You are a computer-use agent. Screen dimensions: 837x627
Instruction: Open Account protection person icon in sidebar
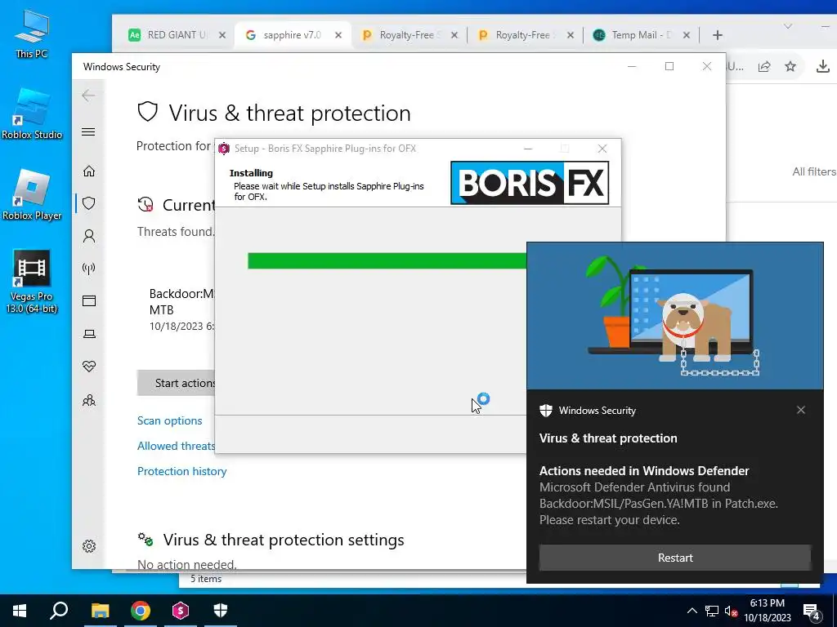pos(89,236)
